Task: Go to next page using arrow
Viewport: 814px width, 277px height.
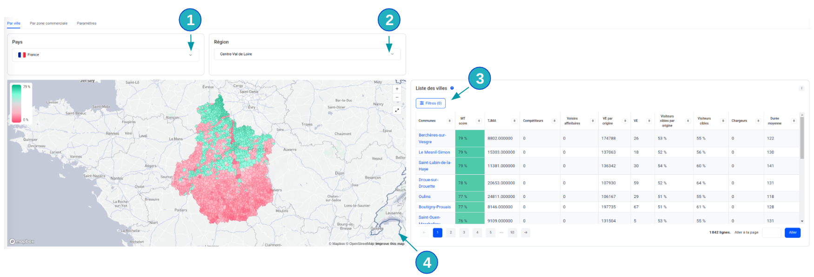Action: (526, 232)
